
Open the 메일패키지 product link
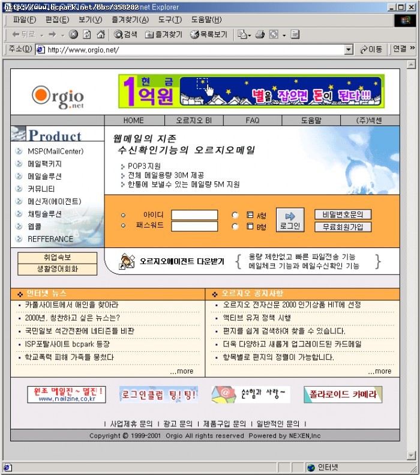[44, 163]
